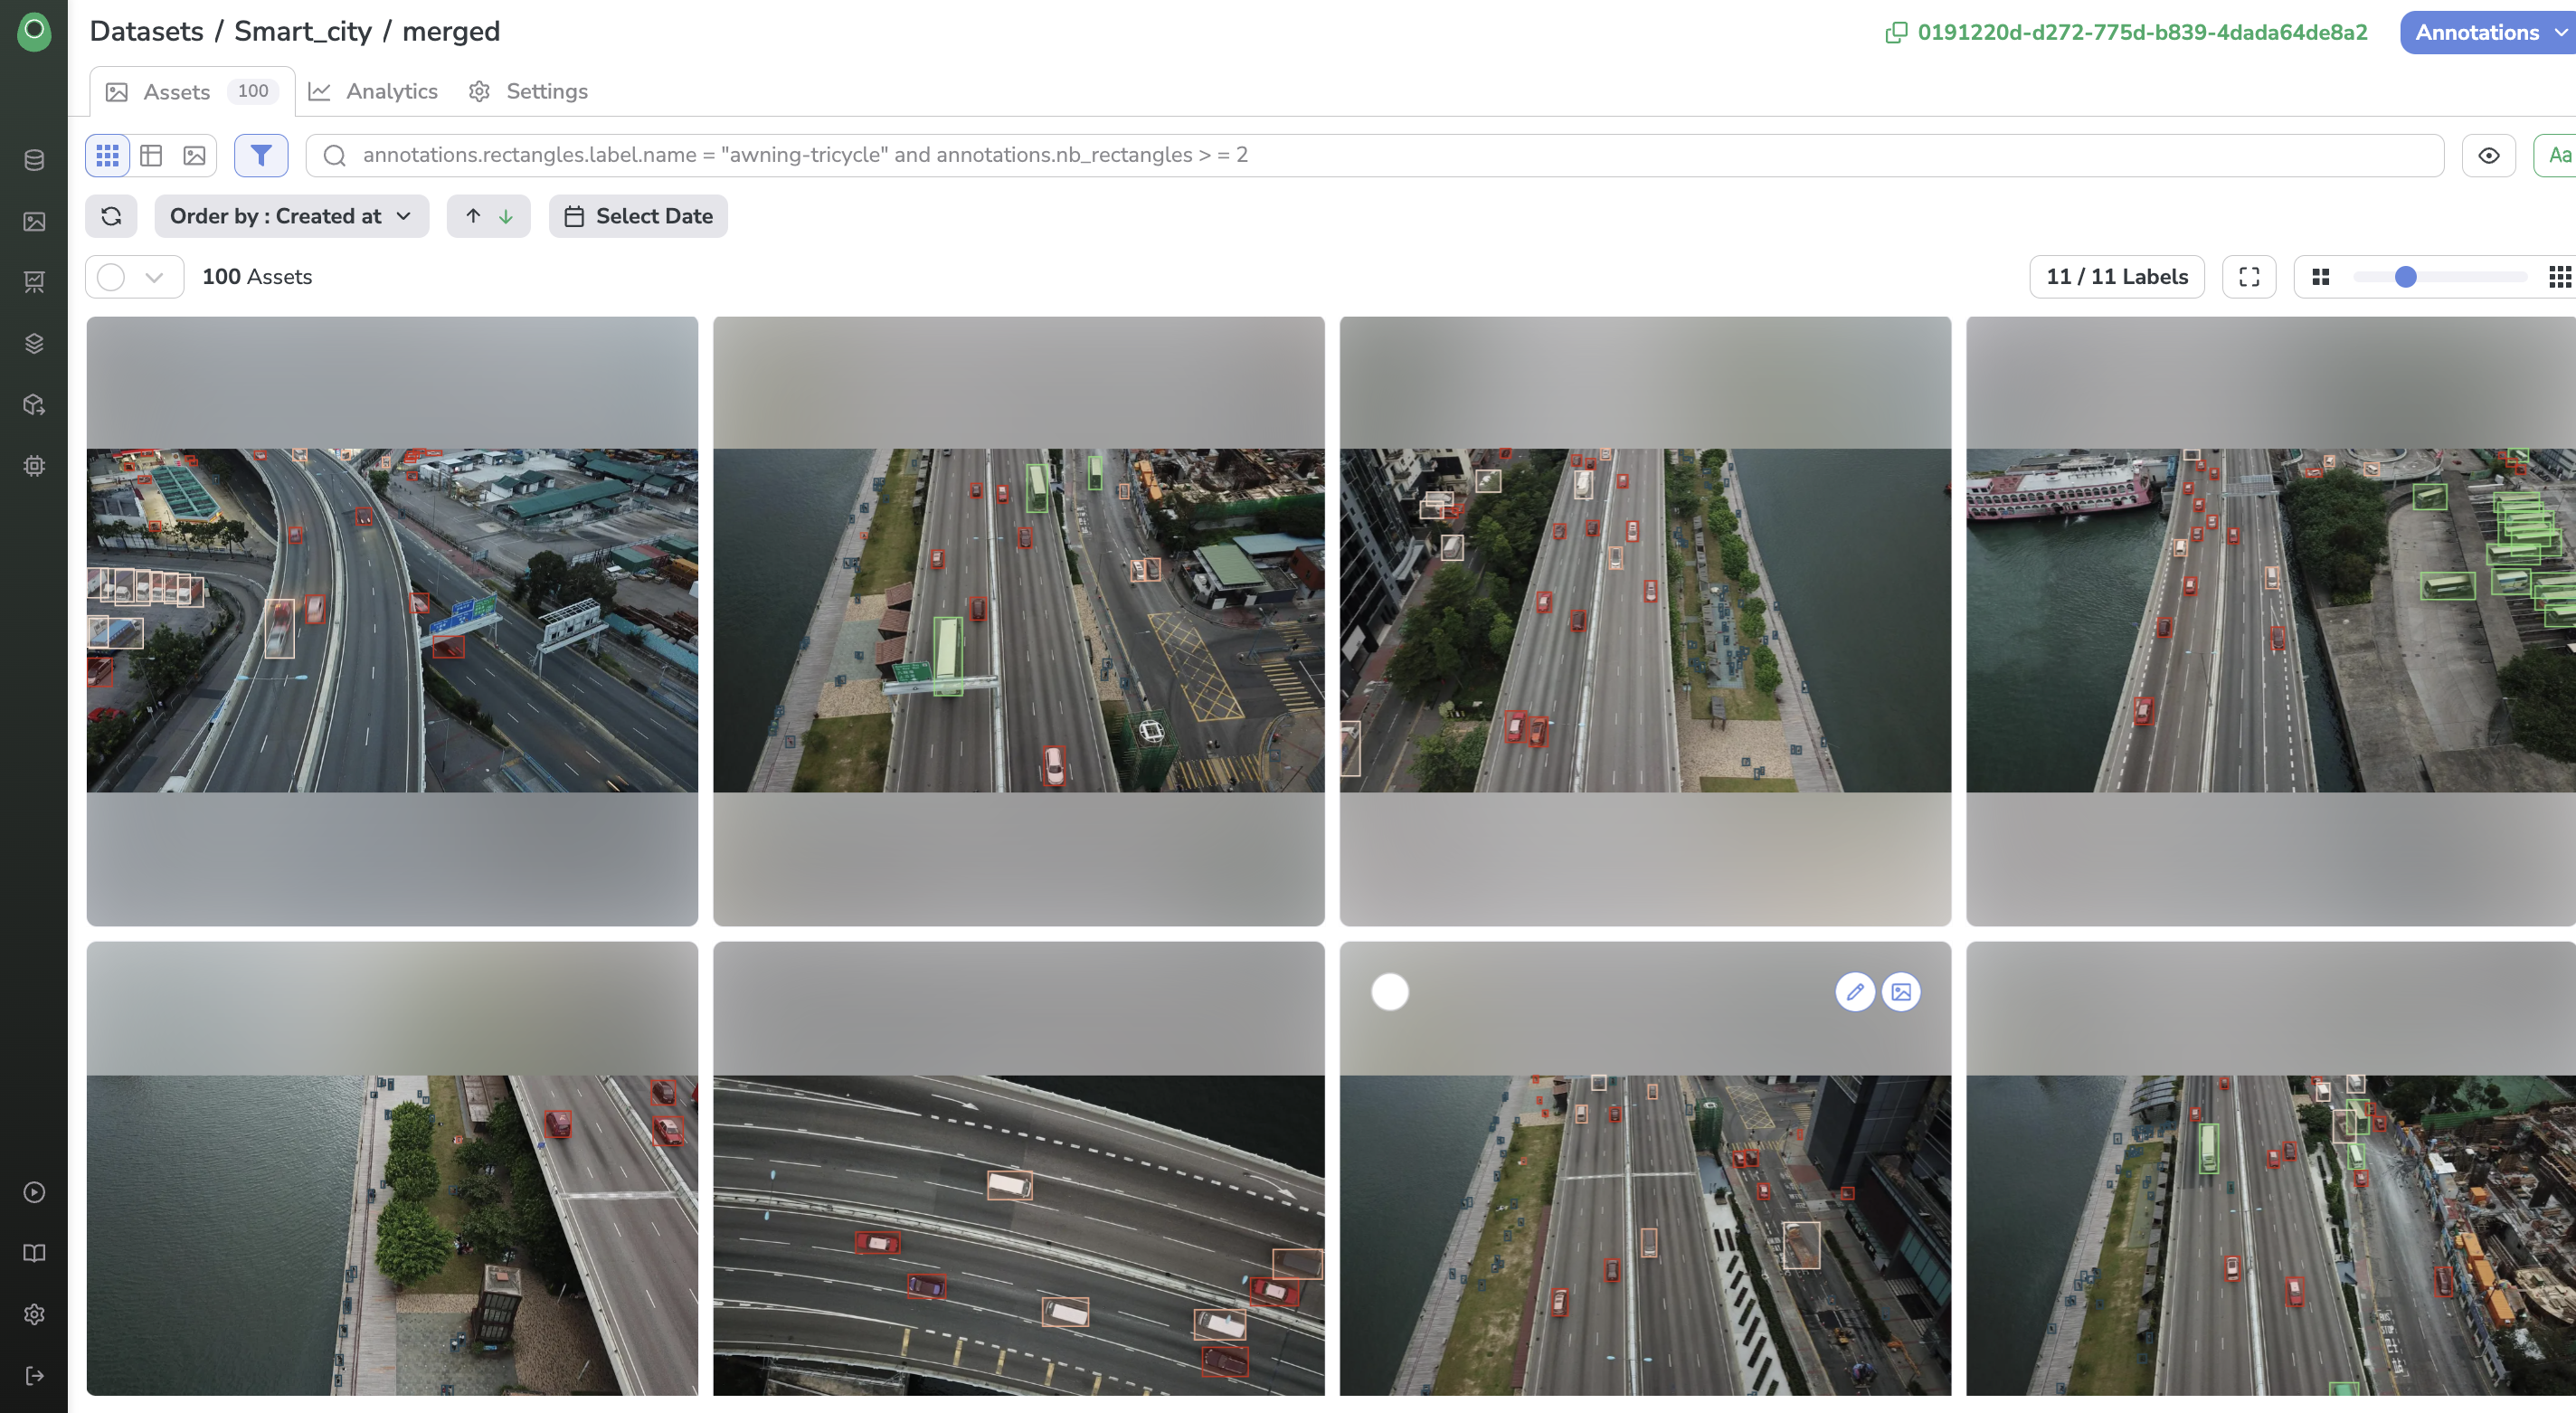This screenshot has height=1413, width=2576.
Task: Click the ascending sort arrow
Action: 471,216
